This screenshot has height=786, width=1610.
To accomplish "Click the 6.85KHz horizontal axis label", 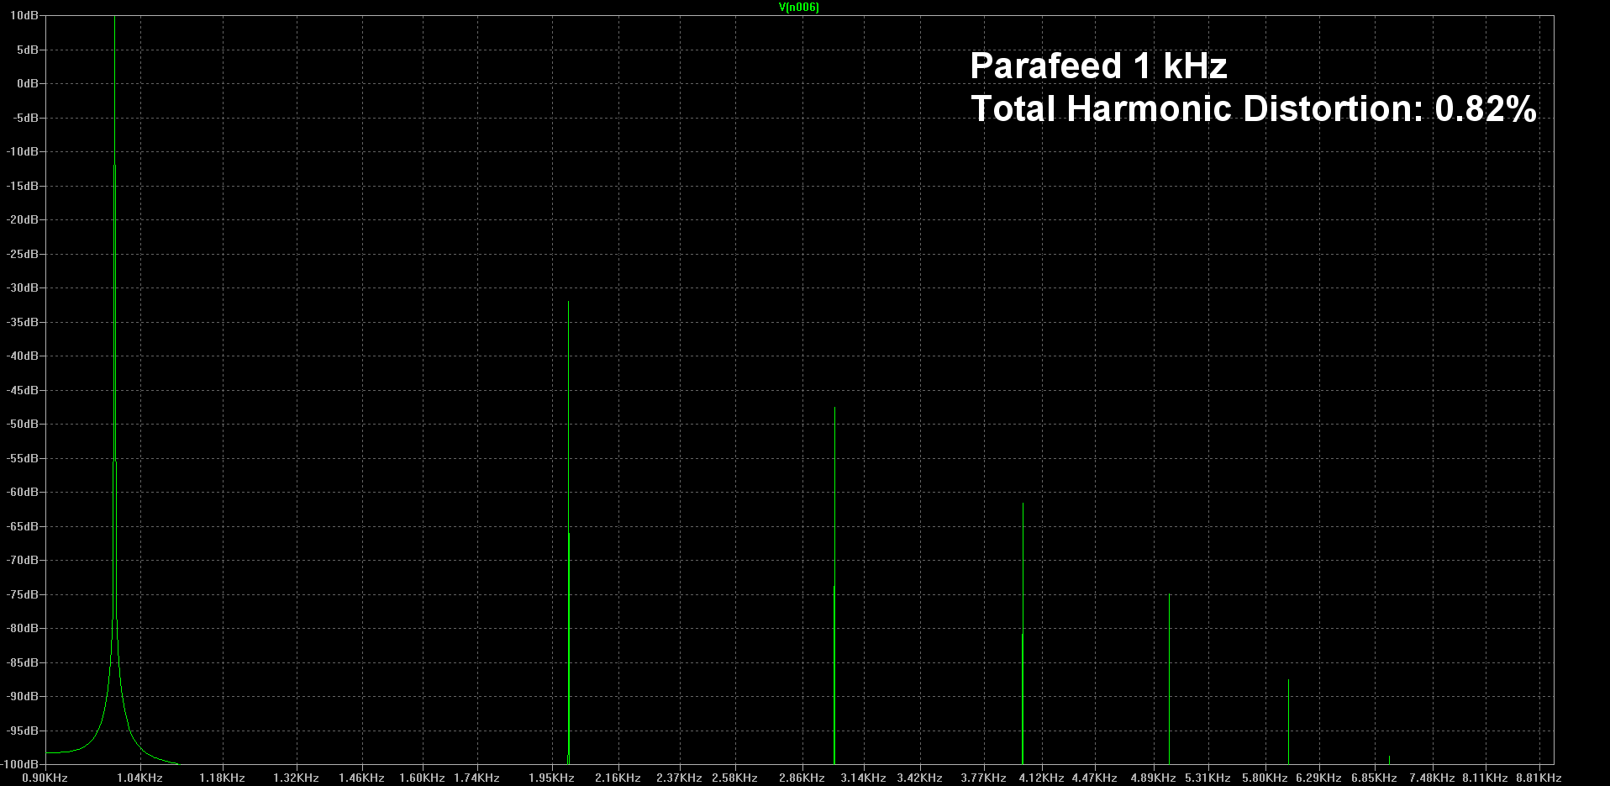I will (1374, 778).
